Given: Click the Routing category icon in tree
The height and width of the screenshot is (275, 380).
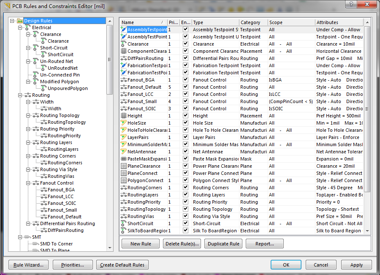Looking at the screenshot, I should click(27, 95).
